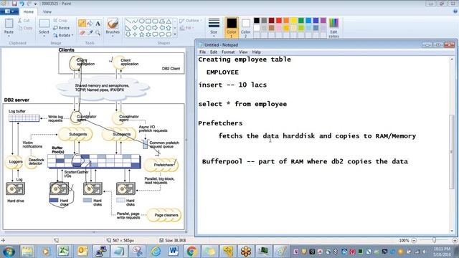This screenshot has height=258, width=459.
Task: Click the Save icon in Paint title bar
Action: pos(14,4)
